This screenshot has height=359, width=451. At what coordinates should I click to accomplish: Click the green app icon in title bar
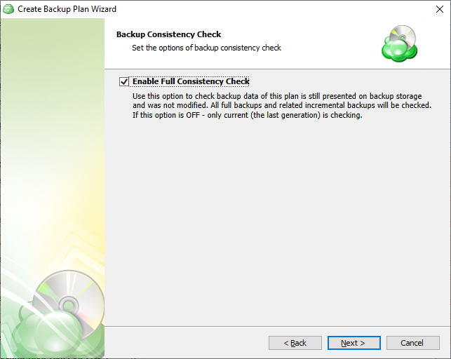(x=8, y=9)
